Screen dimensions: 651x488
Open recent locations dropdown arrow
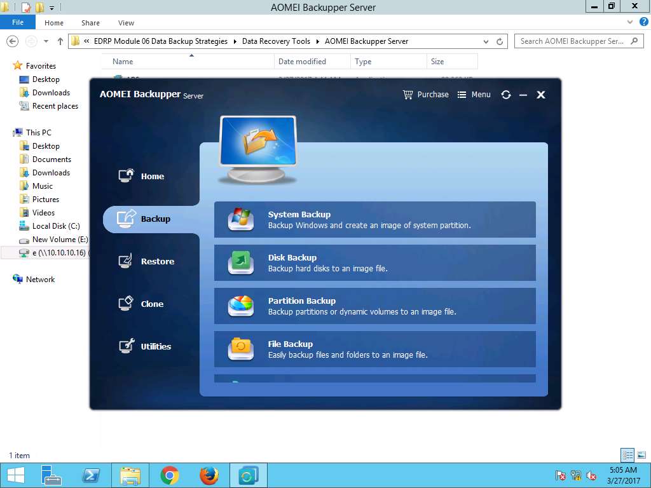pyautogui.click(x=46, y=41)
